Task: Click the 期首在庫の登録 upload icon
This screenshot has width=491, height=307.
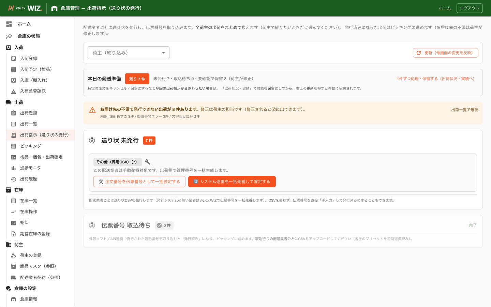Action: coord(14,234)
